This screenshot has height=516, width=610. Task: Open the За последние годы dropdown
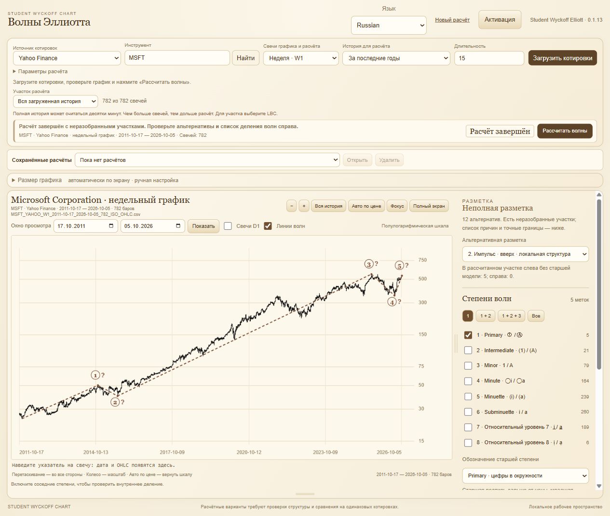tap(396, 58)
